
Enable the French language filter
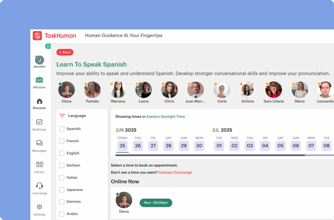coord(62,141)
